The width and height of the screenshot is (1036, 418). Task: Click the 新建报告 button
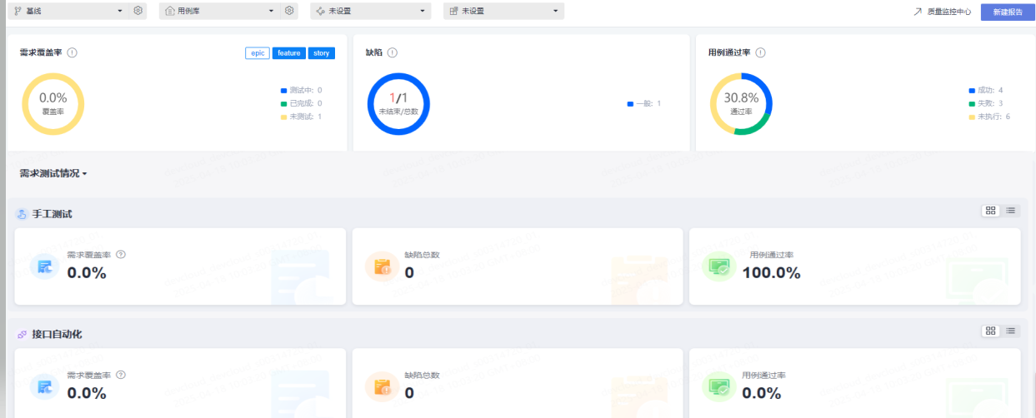[x=1008, y=12]
